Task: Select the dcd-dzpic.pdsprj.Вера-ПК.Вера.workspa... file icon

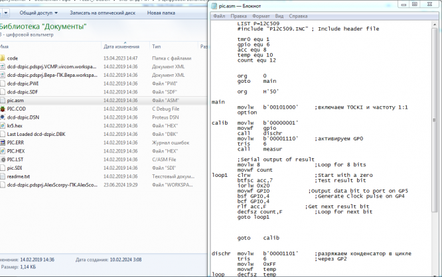Action: coord(3,75)
